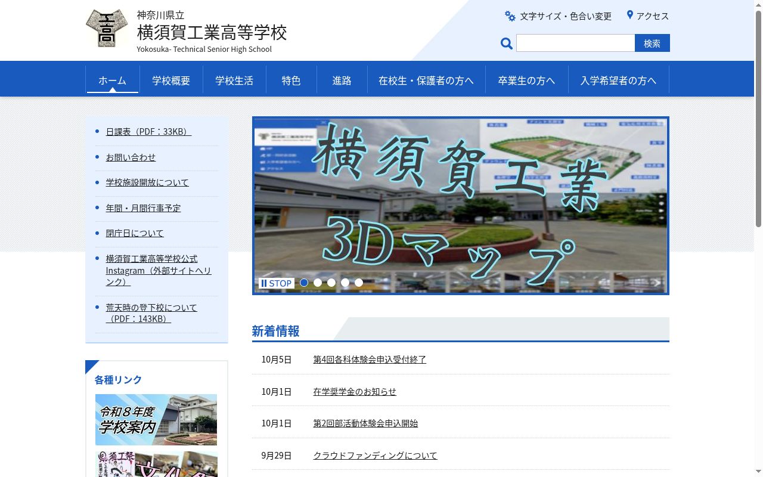Open the ホーム navigation tab
763x477 pixels.
113,80
